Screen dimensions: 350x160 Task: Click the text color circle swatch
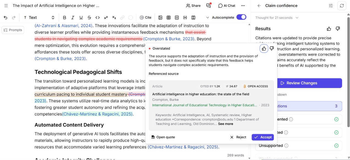[x=130, y=18]
